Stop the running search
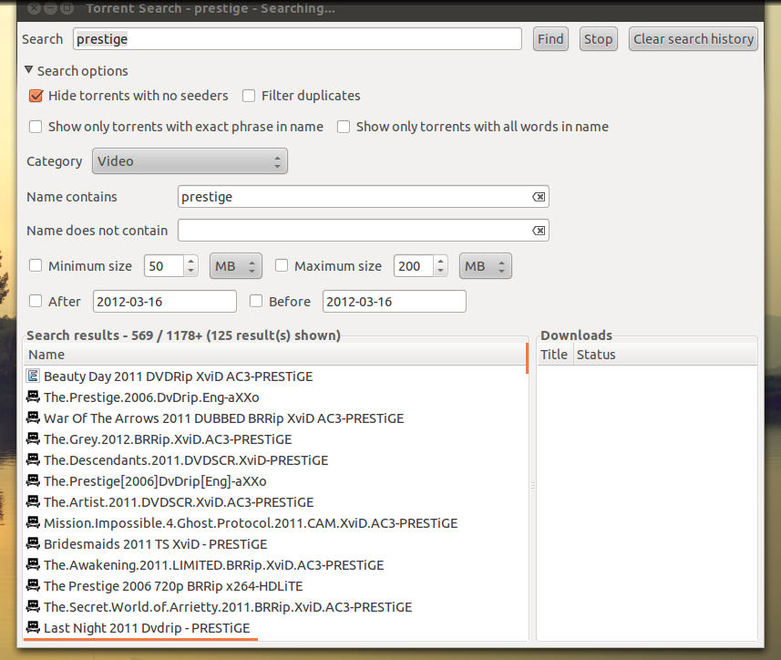The width and height of the screenshot is (781, 660). tap(598, 39)
